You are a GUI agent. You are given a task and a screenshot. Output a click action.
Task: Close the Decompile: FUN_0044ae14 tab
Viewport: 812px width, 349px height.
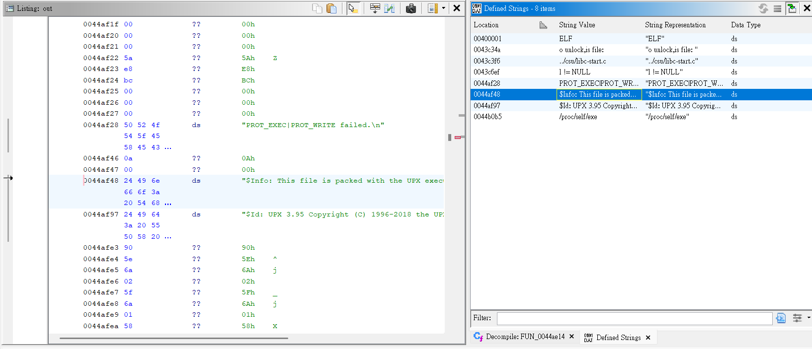(572, 337)
